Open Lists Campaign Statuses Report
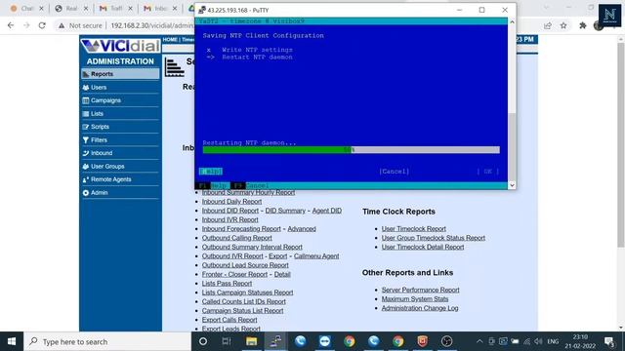Image resolution: width=625 pixels, height=351 pixels. point(247,292)
